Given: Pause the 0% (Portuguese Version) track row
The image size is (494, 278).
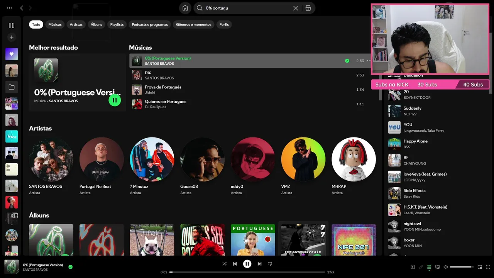Looking at the screenshot, I should click(137, 61).
